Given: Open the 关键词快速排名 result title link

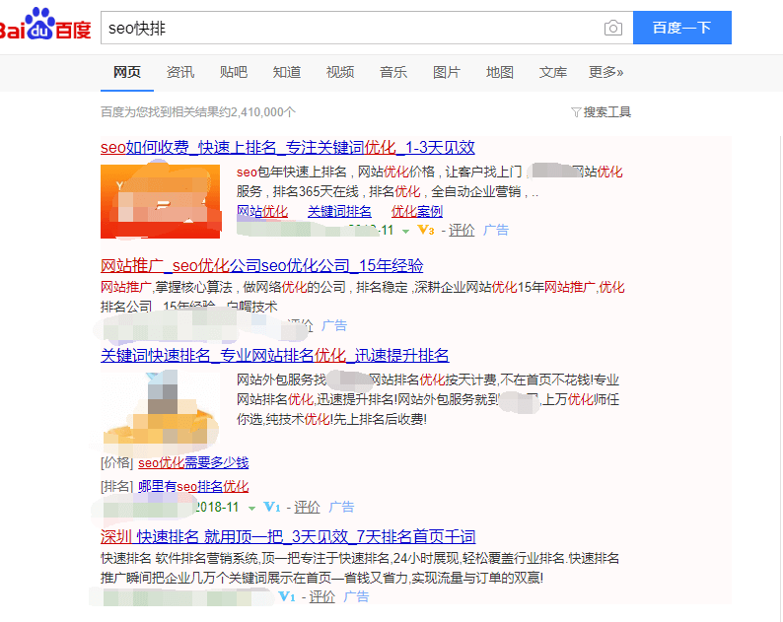Looking at the screenshot, I should tap(274, 356).
